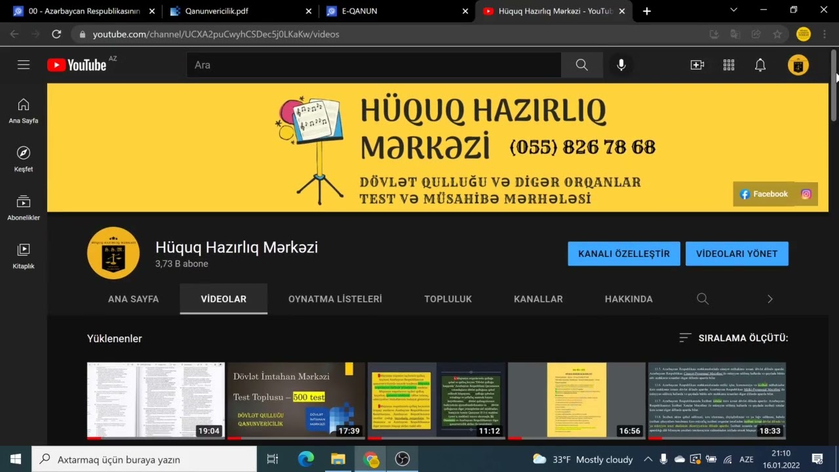This screenshot has height=472, width=839.
Task: Open the 18:33 video thumbnail
Action: point(717,401)
